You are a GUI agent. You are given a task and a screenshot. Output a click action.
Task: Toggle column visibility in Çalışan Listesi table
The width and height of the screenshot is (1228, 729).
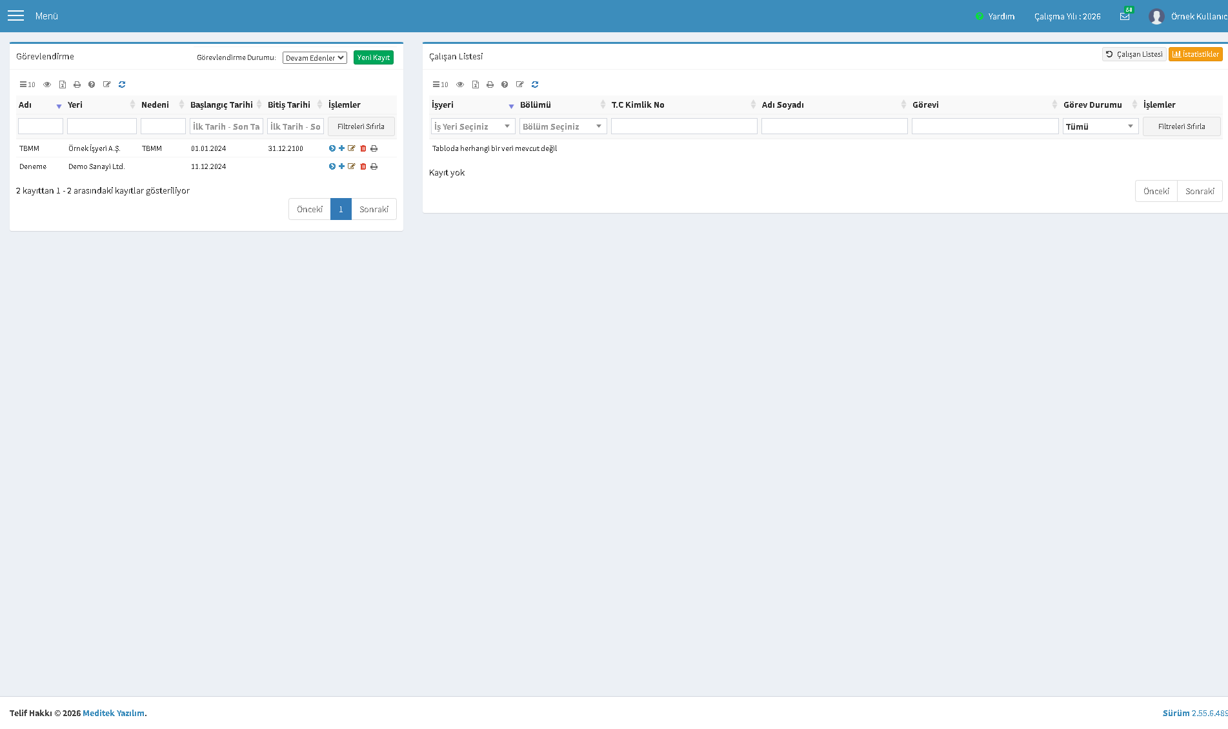(x=460, y=85)
